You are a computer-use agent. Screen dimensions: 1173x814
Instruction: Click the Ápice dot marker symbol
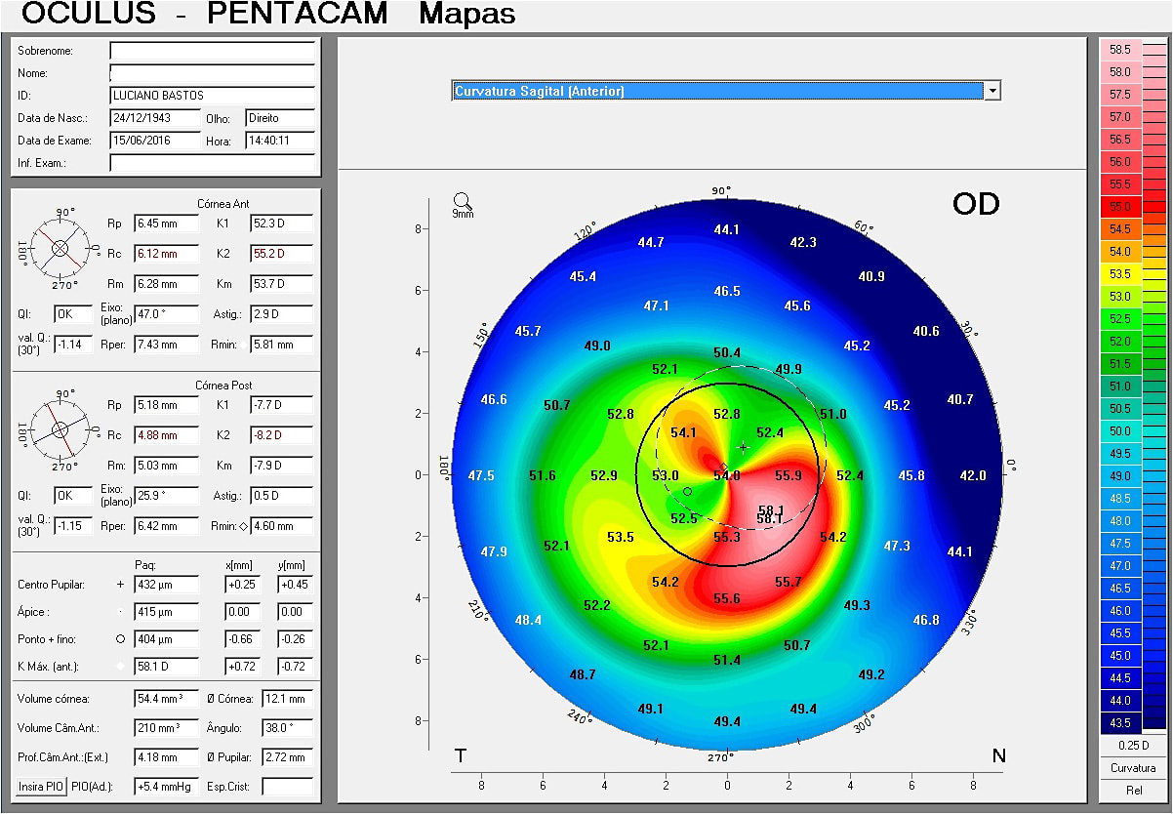click(119, 612)
